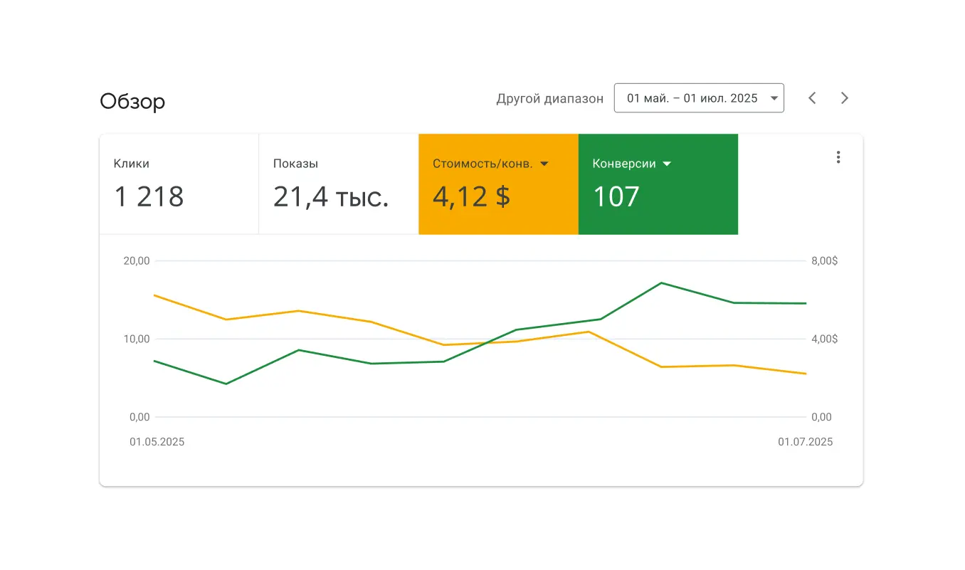Open the three-dot more options menu
This screenshot has width=965, height=570.
pyautogui.click(x=838, y=157)
